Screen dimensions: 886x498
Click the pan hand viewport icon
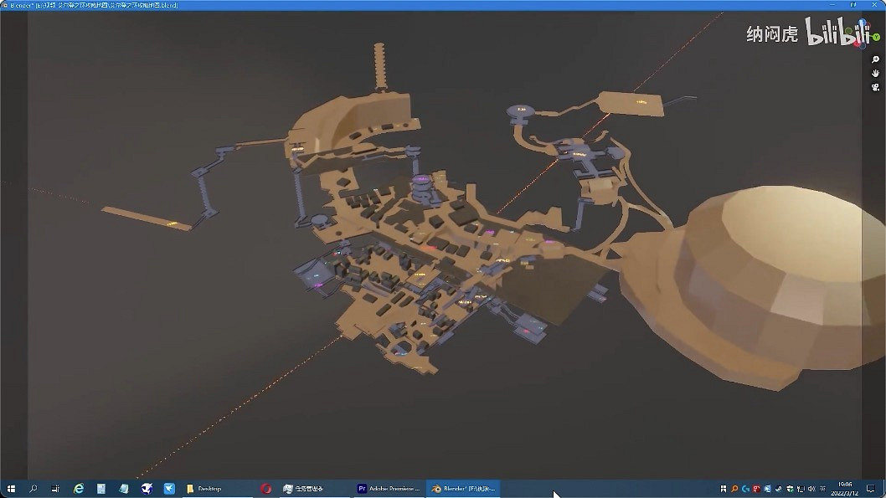pos(875,74)
